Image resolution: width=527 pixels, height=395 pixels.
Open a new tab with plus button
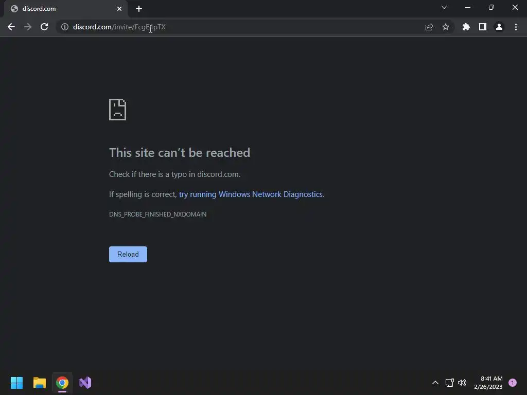(x=139, y=9)
